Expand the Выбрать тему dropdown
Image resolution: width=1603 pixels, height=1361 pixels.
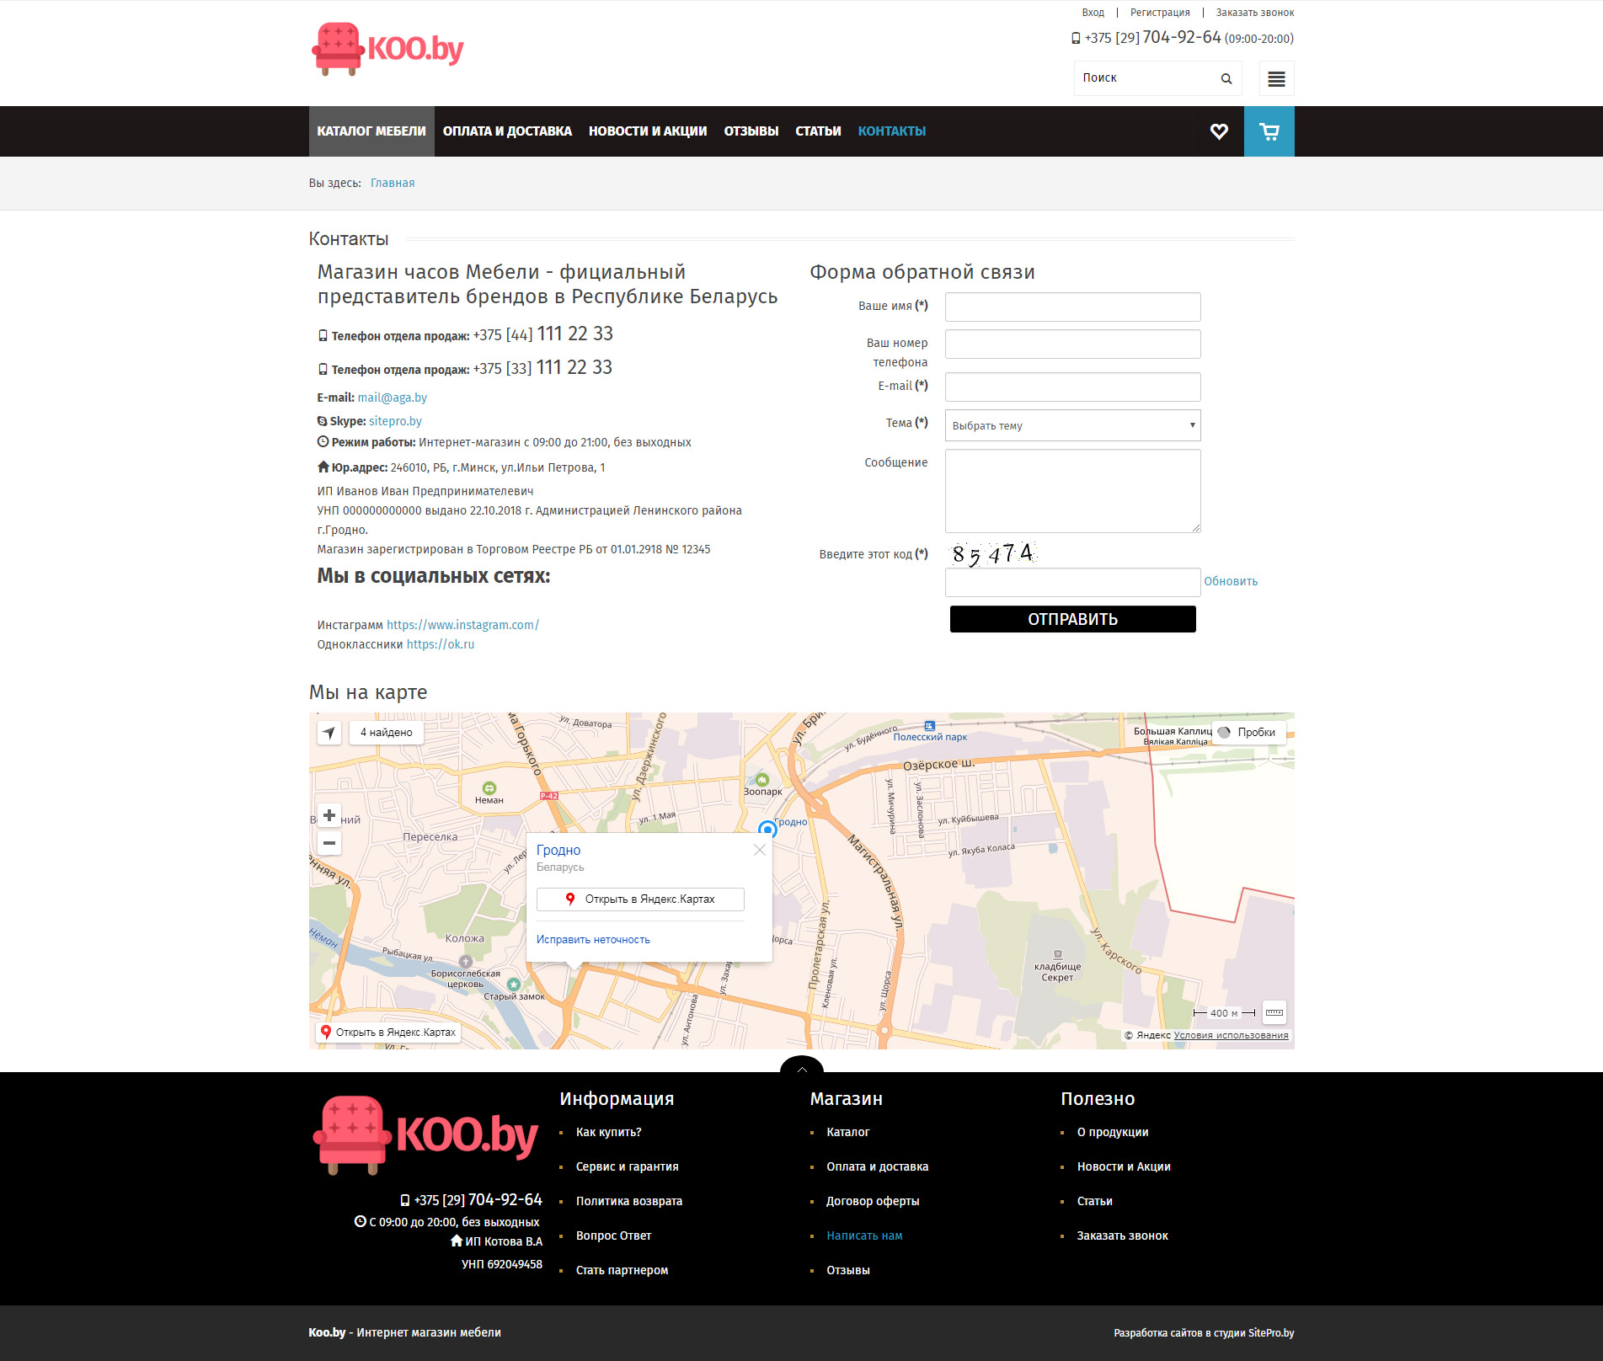[x=1072, y=425]
